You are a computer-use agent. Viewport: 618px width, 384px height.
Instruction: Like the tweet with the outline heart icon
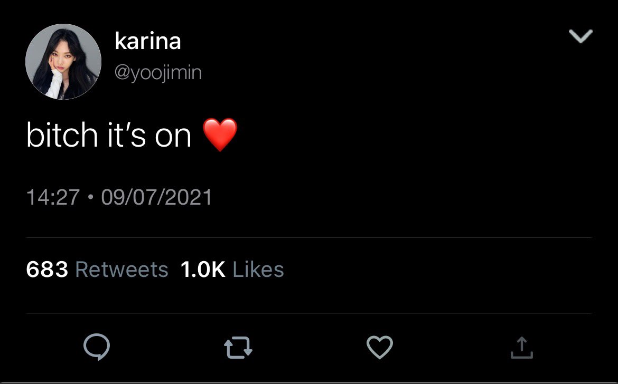click(380, 347)
